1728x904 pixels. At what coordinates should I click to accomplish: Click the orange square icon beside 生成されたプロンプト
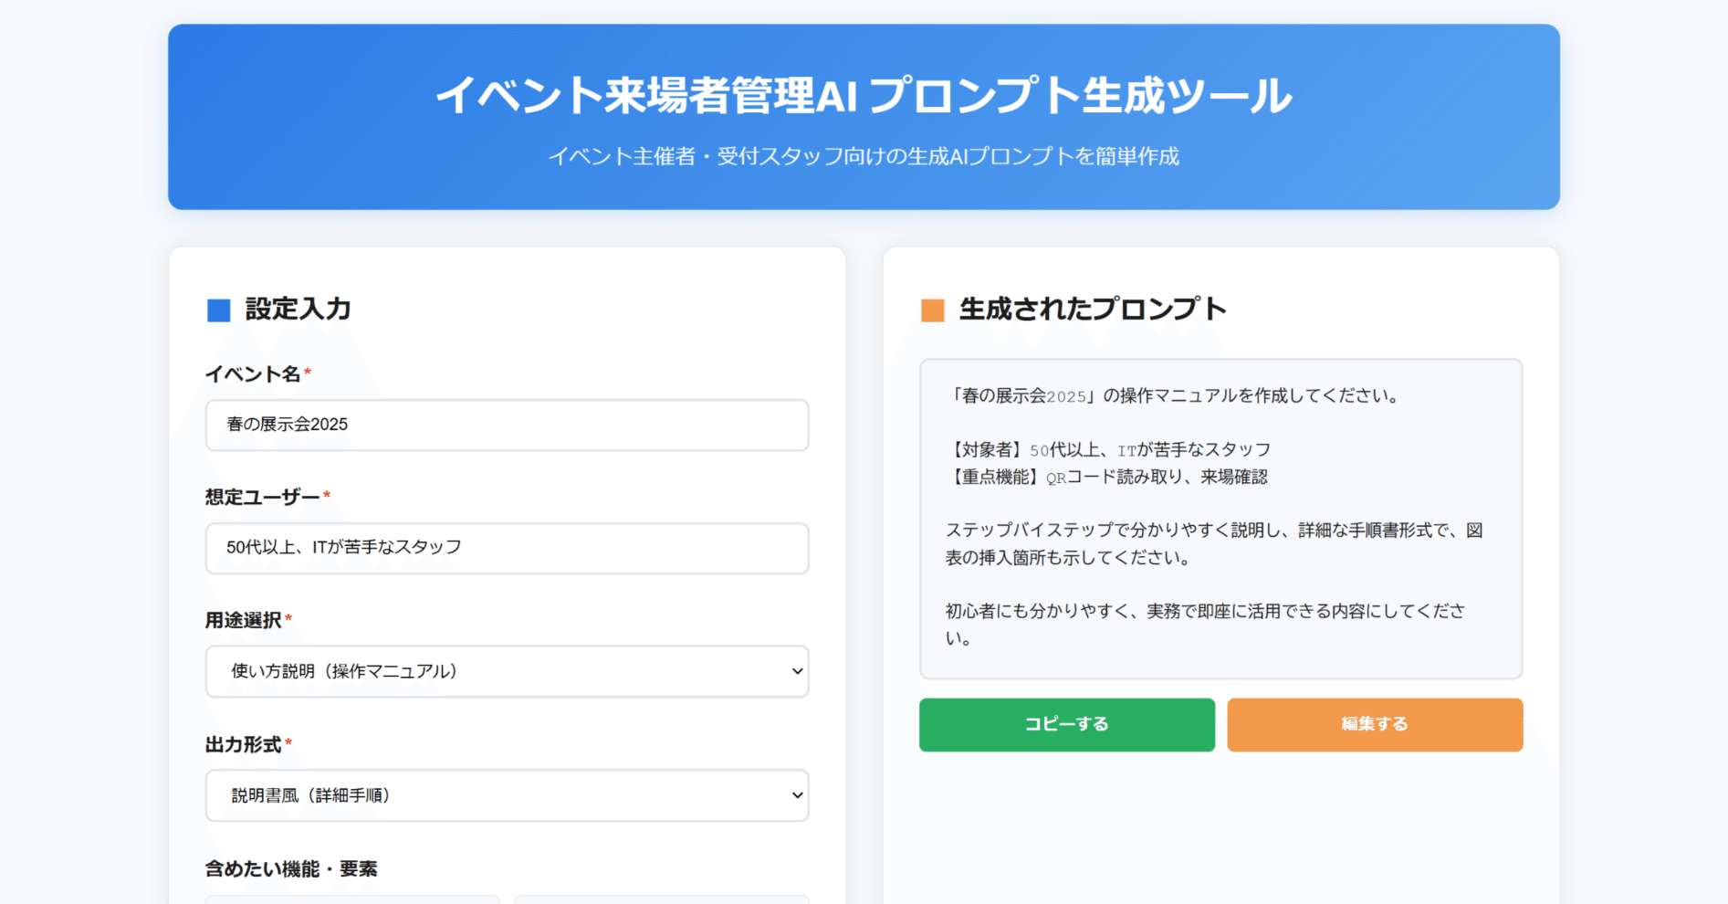pyautogui.click(x=931, y=310)
